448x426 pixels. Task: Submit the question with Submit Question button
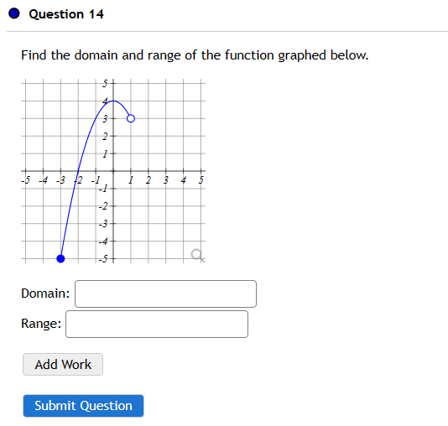[x=83, y=406]
